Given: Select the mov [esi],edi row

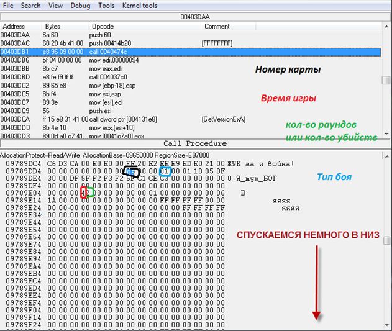Looking at the screenshot, I should 191,102.
